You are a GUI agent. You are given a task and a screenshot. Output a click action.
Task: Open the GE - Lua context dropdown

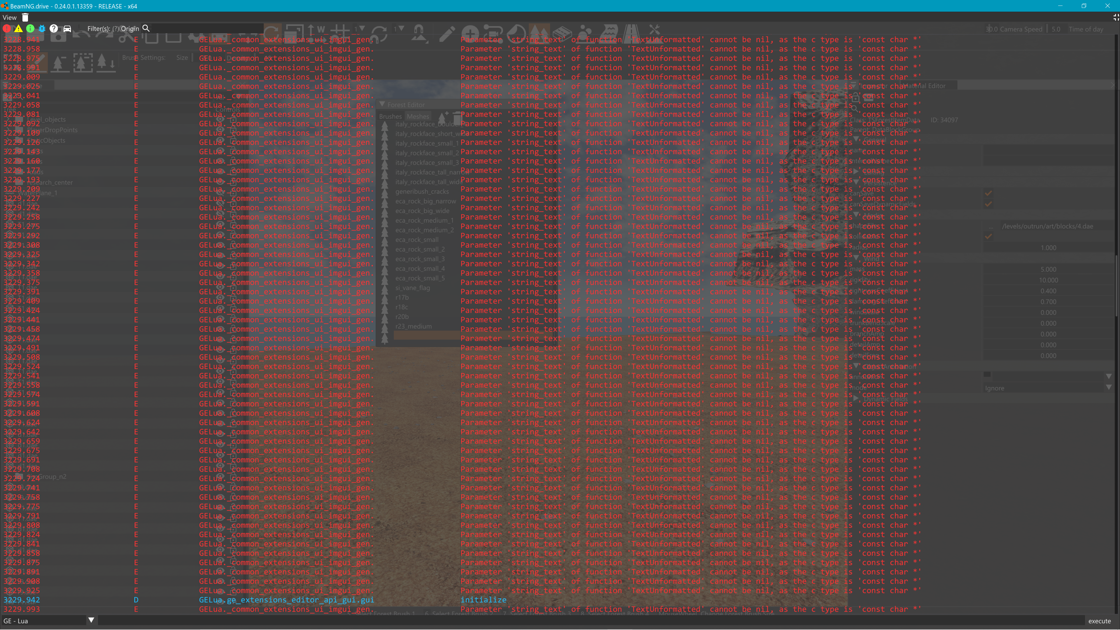(43, 620)
